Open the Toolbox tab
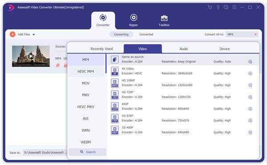The image size is (267, 165). point(164,21)
